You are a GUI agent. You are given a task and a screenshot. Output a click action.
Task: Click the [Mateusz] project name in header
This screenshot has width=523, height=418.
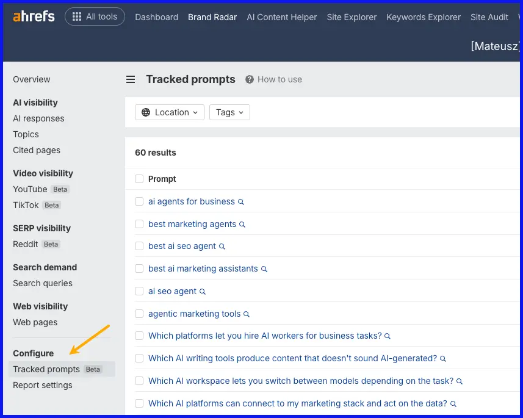tap(495, 46)
